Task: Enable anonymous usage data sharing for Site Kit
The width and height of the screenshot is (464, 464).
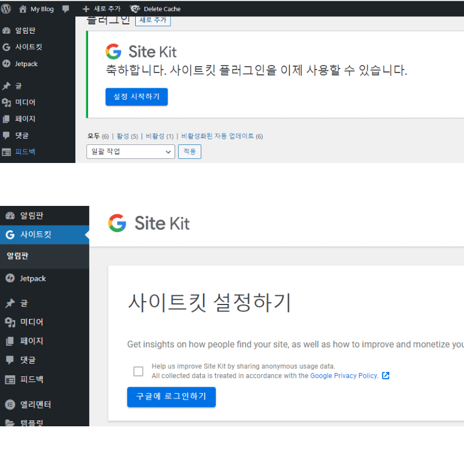Action: (138, 371)
